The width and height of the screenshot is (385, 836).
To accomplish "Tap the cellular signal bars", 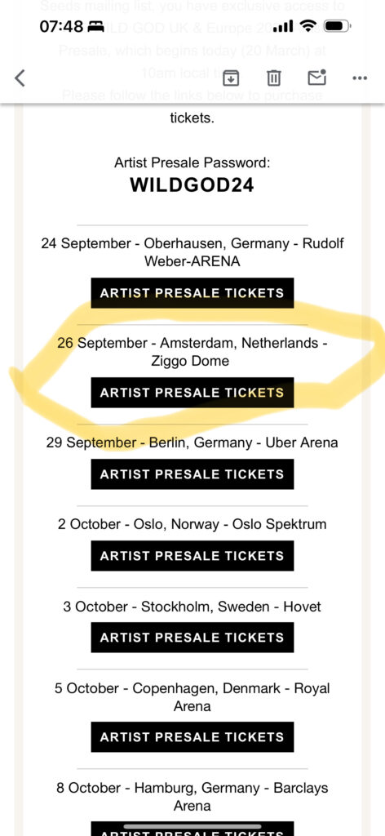I will [284, 26].
